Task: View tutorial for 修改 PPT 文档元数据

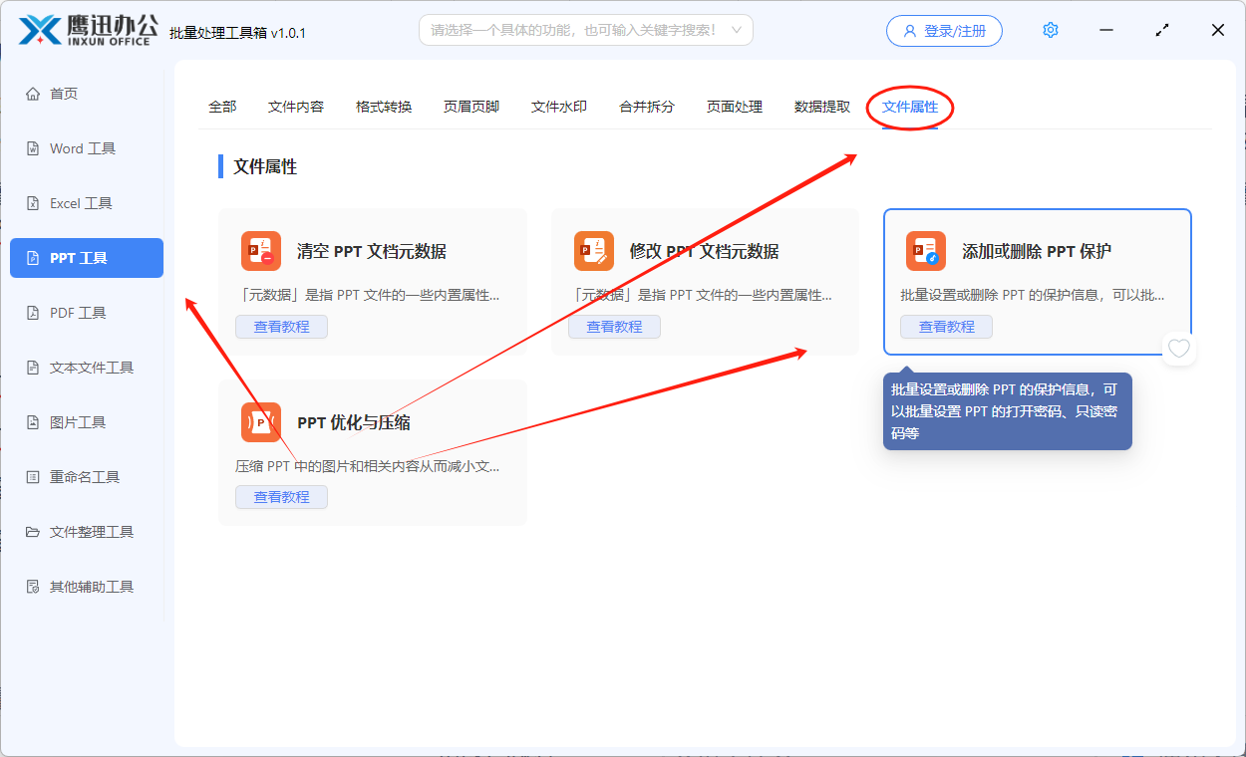Action: click(x=615, y=327)
